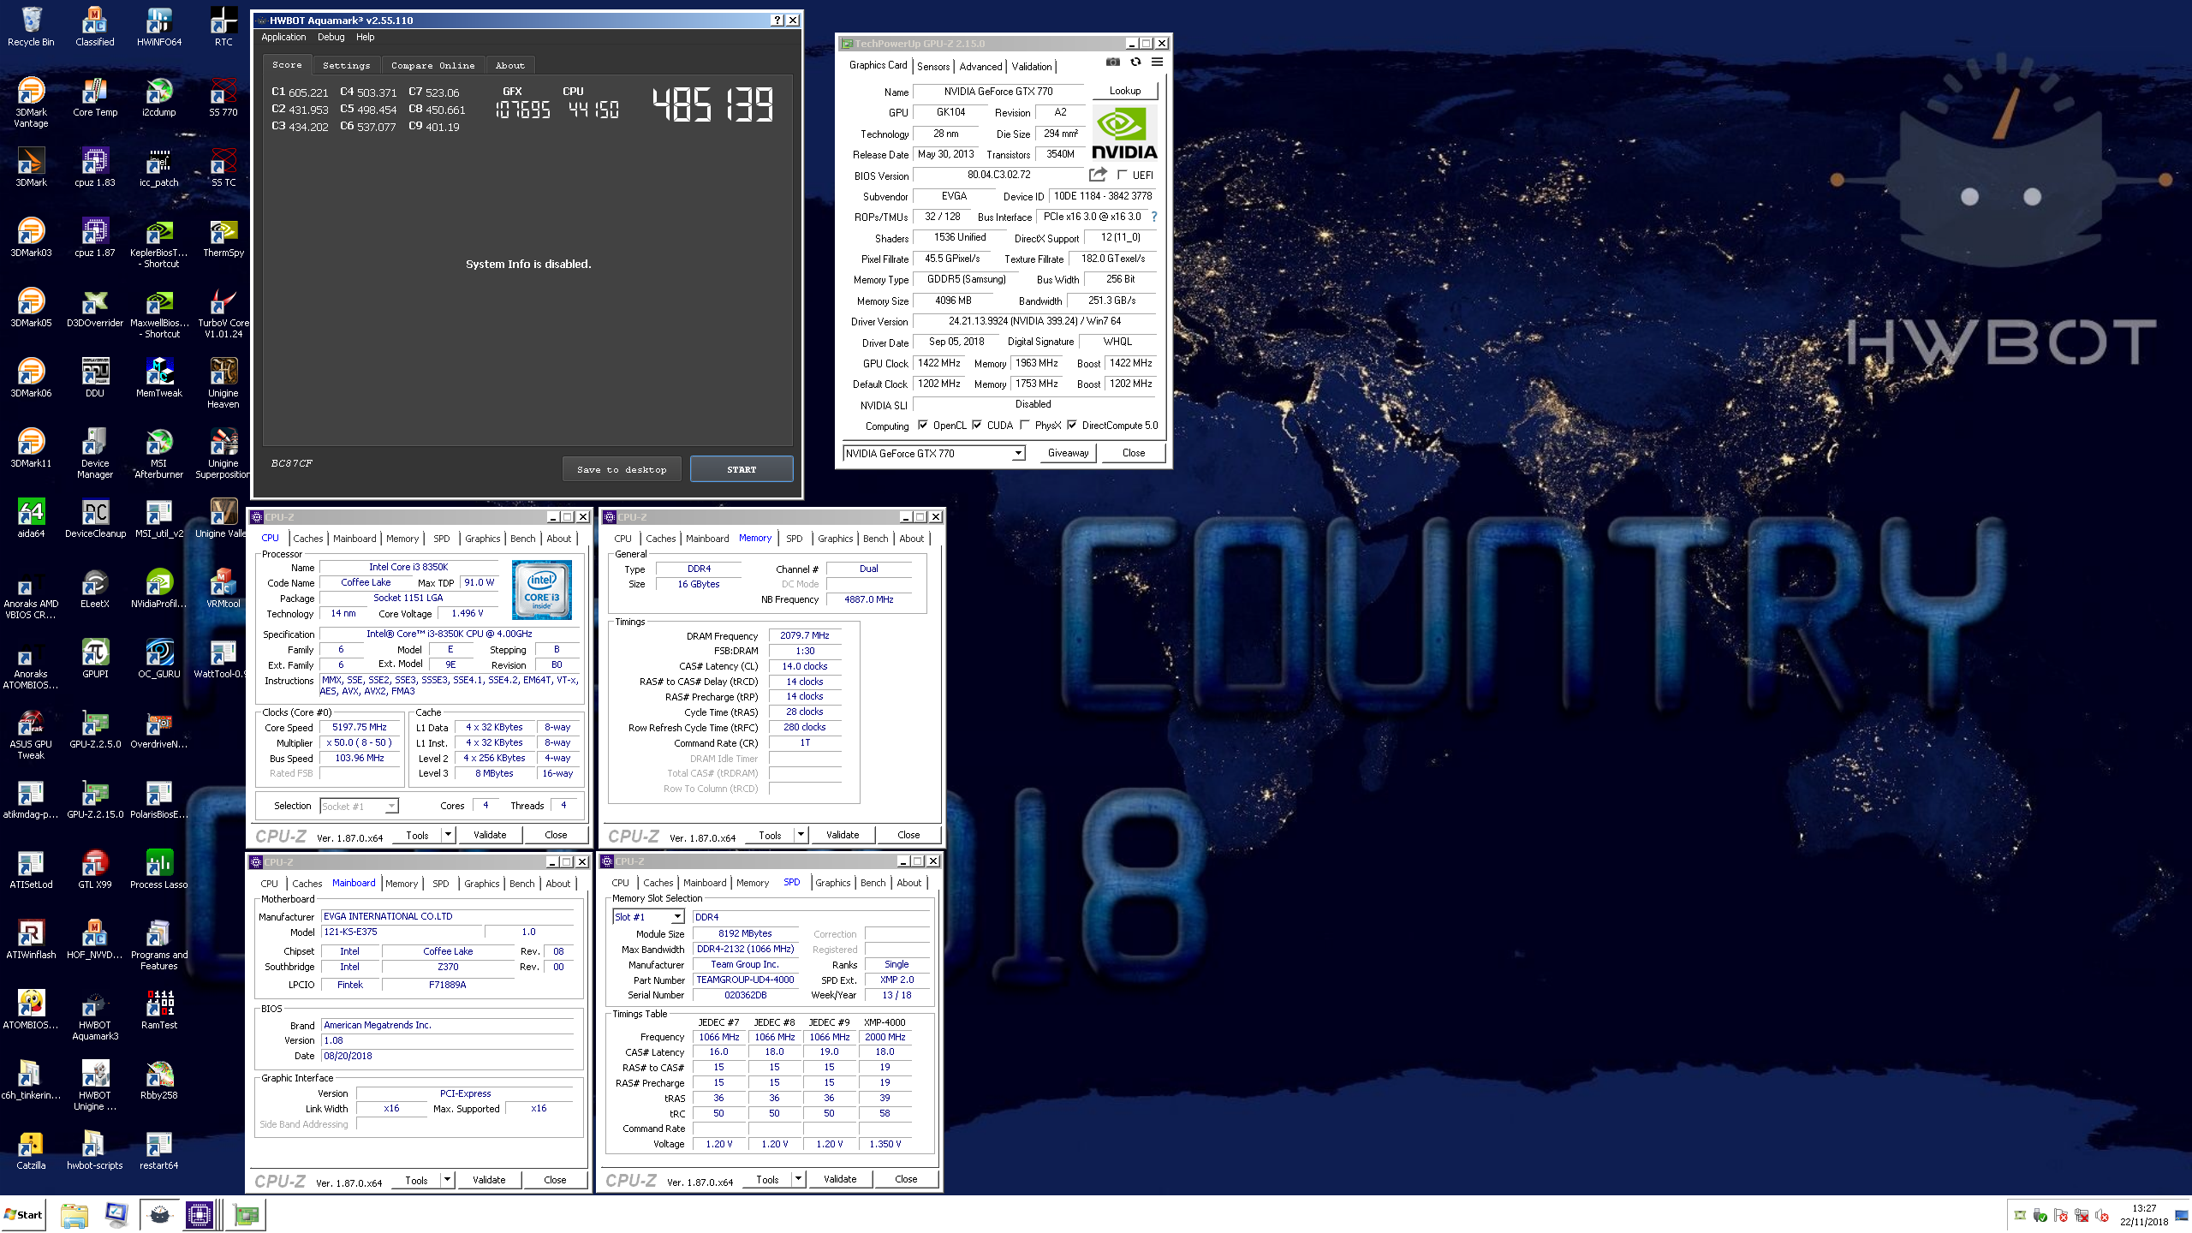This screenshot has height=1233, width=2192.
Task: Open Bench tab in CPU-Z Memory window
Action: 875,538
